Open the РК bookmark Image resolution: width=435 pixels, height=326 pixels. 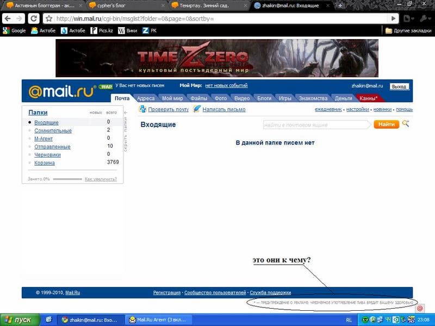pos(150,30)
